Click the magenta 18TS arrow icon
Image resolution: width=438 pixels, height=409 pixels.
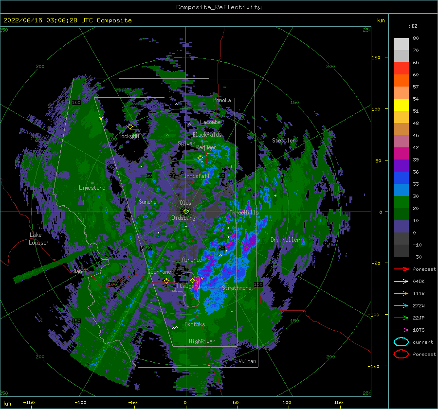coord(401,330)
